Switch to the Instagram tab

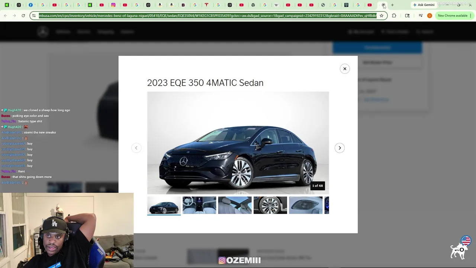click(113, 5)
